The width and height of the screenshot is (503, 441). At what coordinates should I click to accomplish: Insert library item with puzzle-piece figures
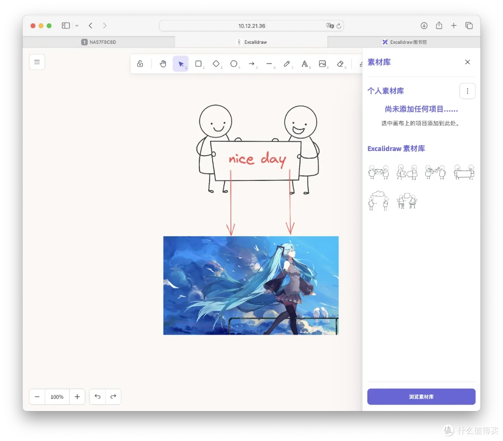(x=407, y=172)
